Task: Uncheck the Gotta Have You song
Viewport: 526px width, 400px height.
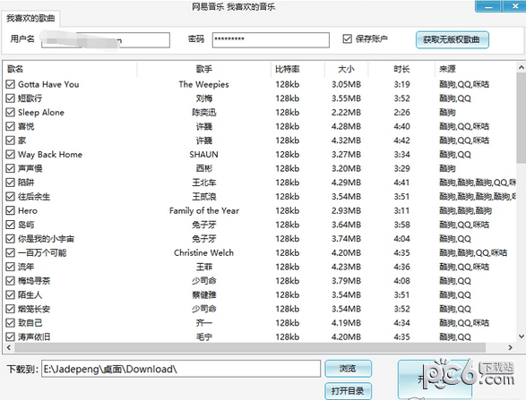Action: pyautogui.click(x=11, y=84)
